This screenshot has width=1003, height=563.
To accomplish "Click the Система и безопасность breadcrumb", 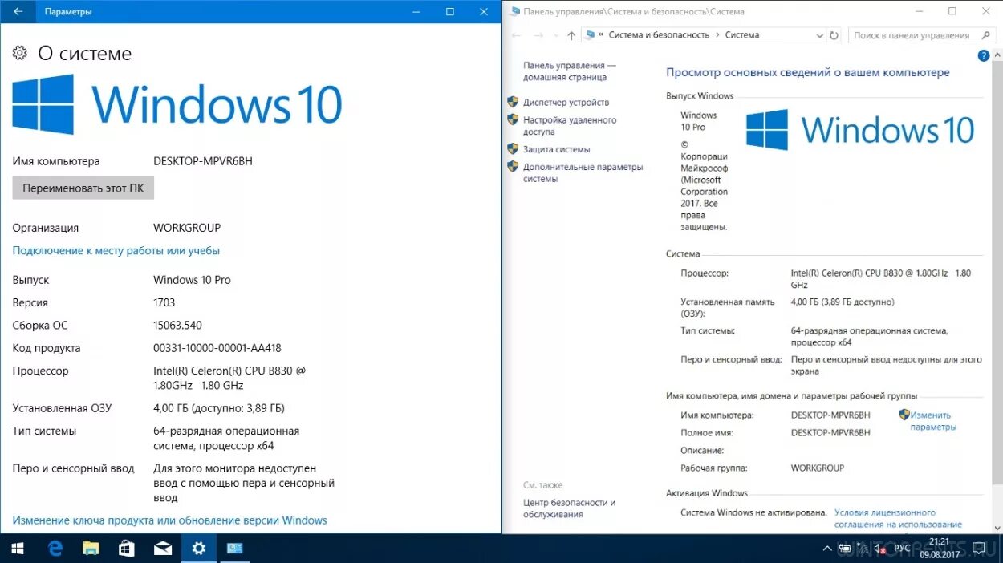I will coord(659,35).
